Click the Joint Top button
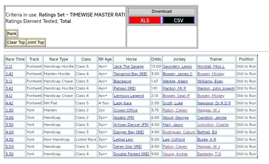Screen dimensions: 269x164 coord(36,42)
